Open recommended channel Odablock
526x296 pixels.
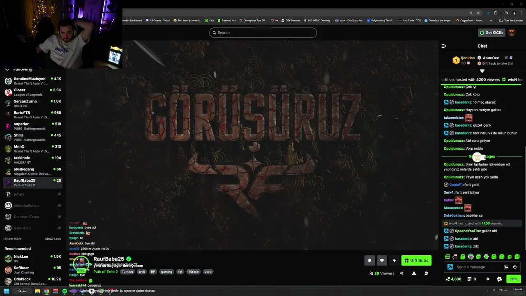[x=33, y=281]
